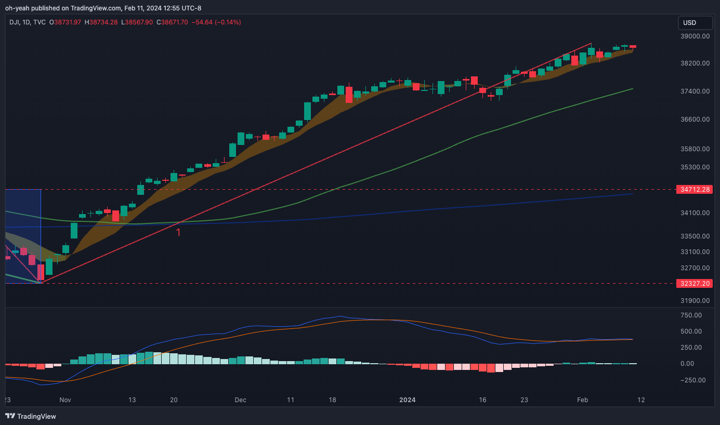Select the red "1" annotation on chart
The height and width of the screenshot is (425, 720).
point(178,232)
